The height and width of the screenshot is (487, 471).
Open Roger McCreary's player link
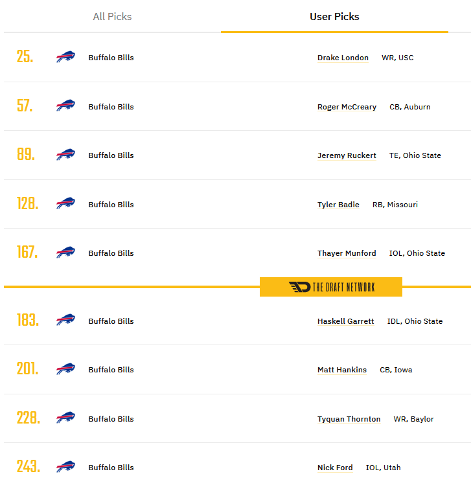pyautogui.click(x=347, y=107)
